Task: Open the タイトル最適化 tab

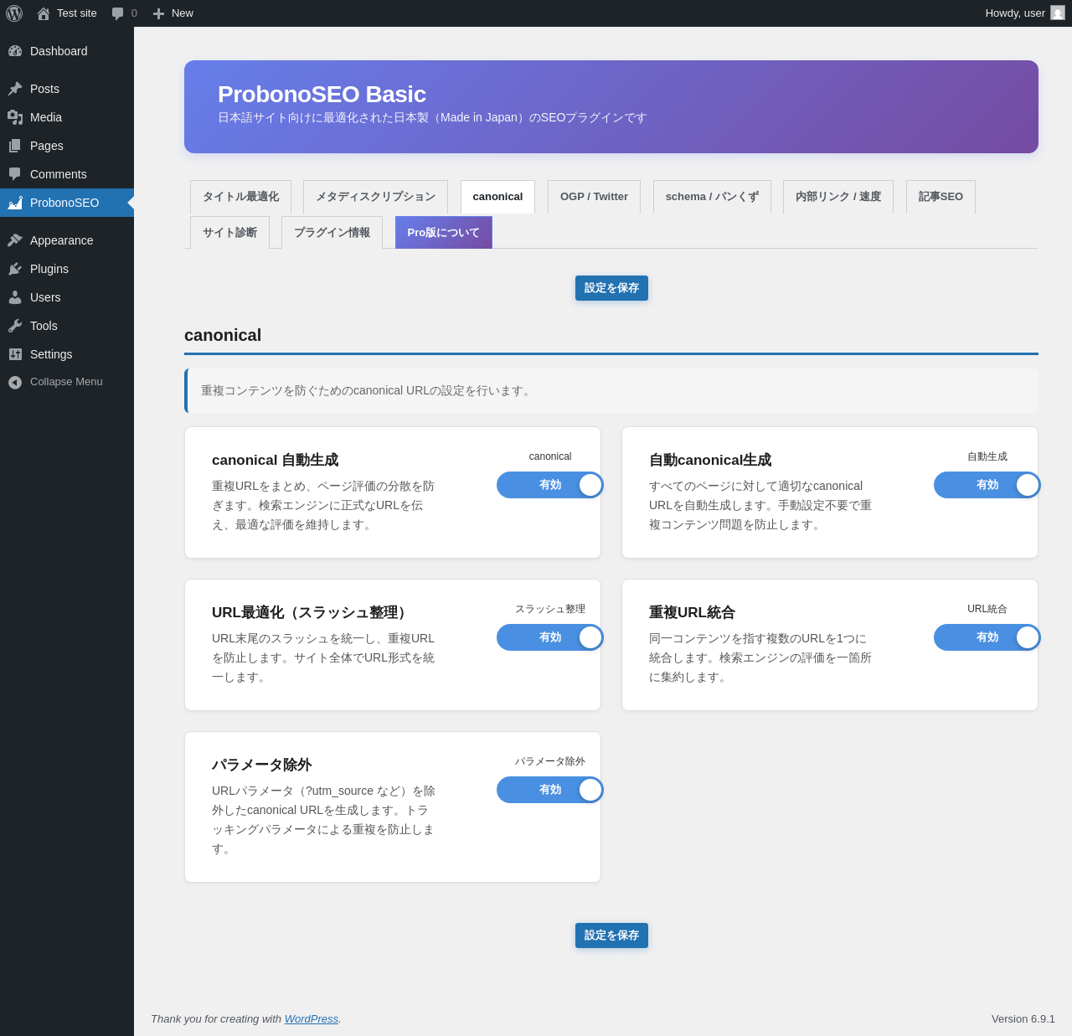Action: pyautogui.click(x=240, y=197)
